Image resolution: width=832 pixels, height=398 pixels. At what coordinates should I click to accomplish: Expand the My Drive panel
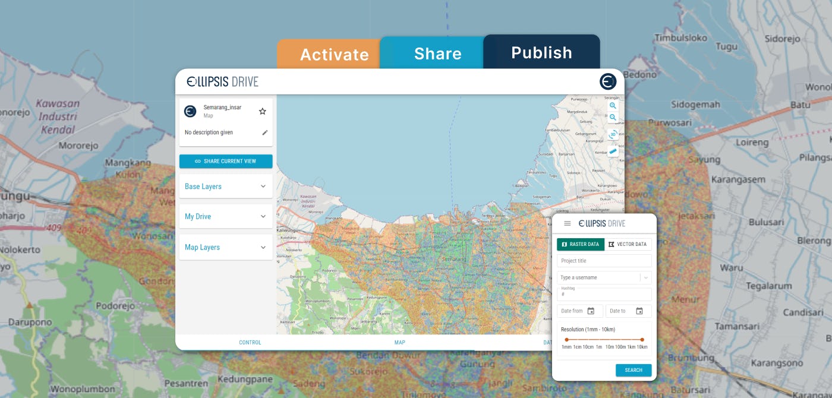[x=226, y=216]
